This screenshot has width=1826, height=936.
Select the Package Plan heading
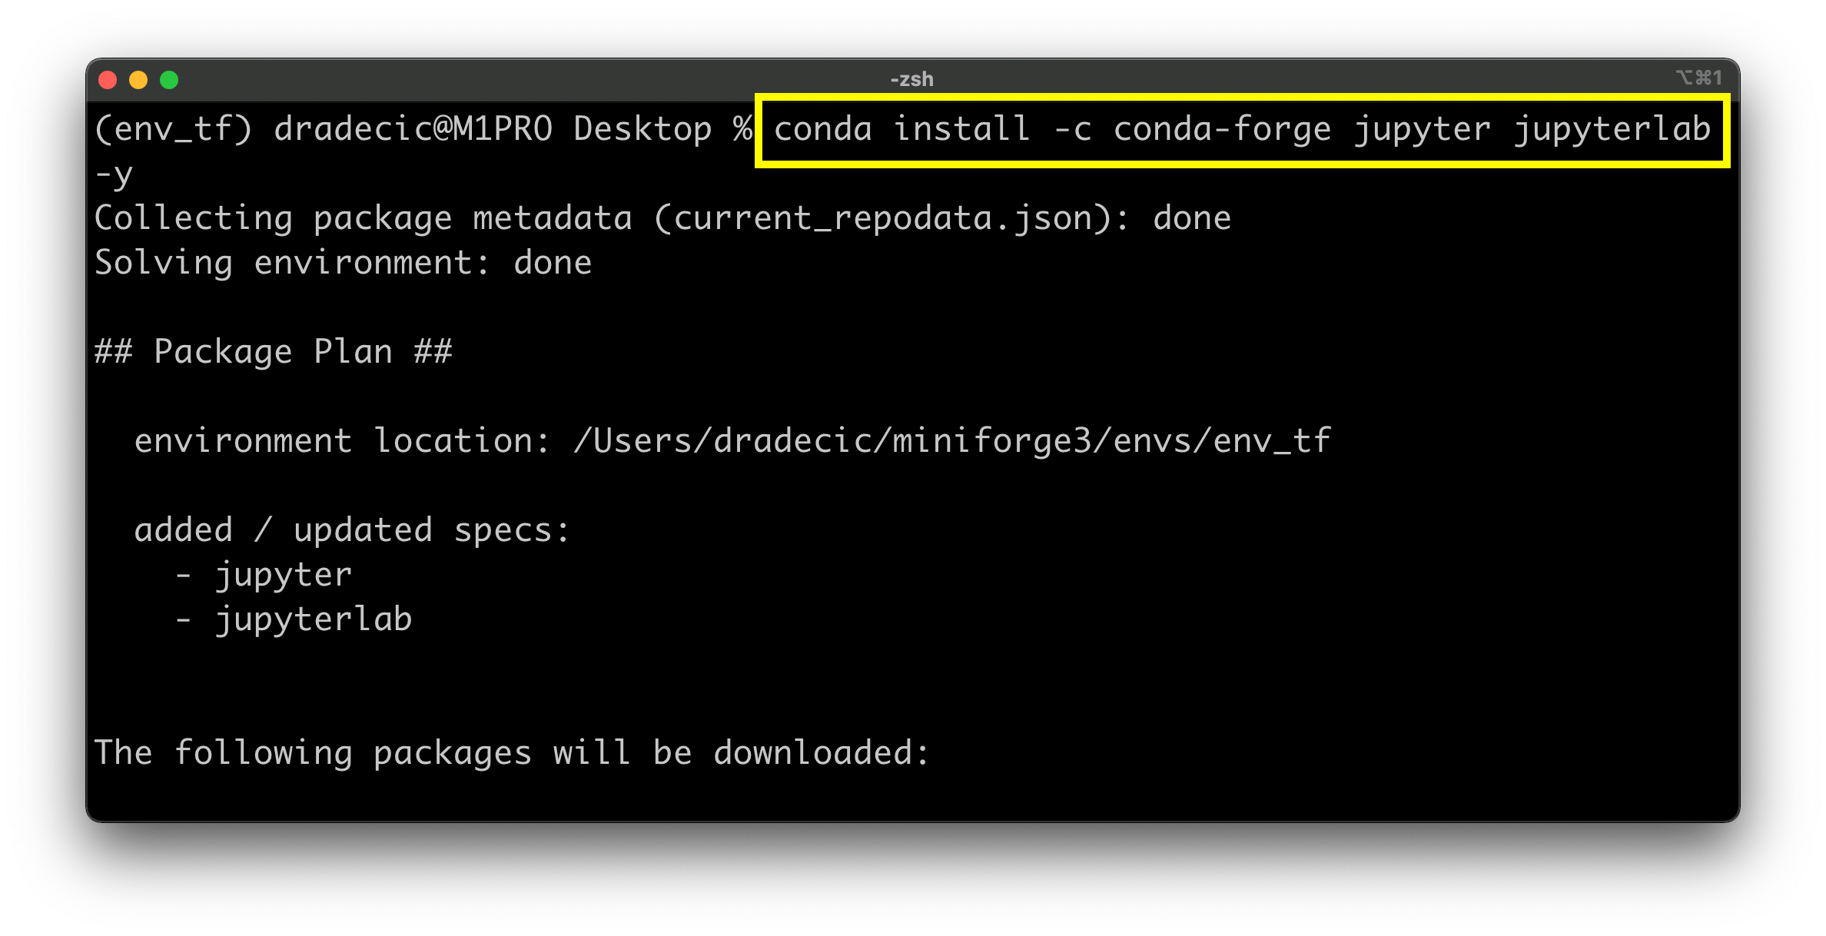[273, 351]
